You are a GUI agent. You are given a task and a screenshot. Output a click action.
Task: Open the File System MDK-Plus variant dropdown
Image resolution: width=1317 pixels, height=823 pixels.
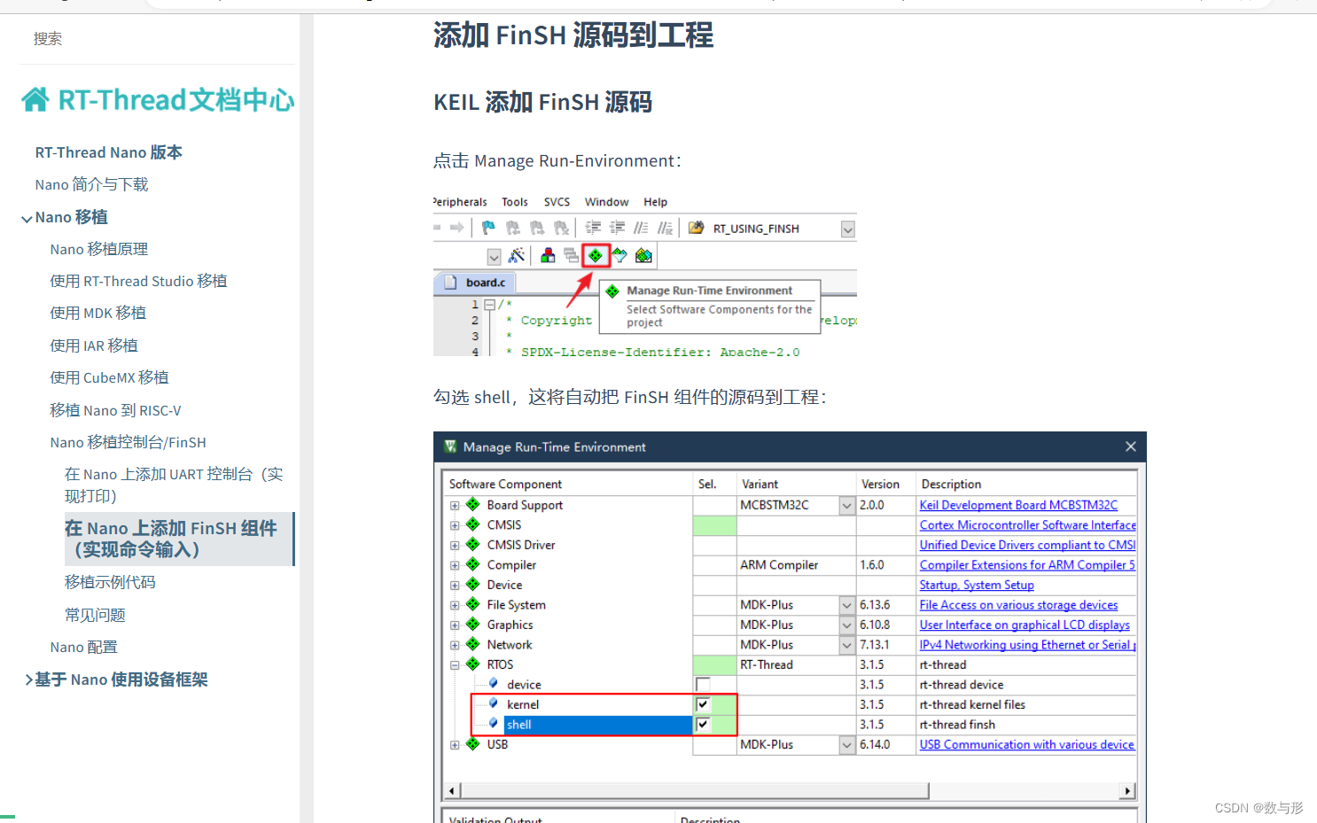pos(846,605)
